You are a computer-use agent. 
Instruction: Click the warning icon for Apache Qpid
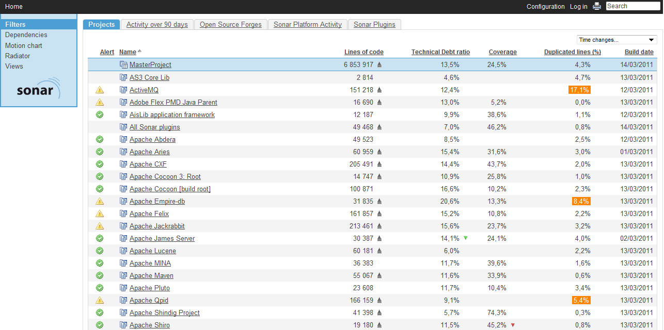point(100,300)
